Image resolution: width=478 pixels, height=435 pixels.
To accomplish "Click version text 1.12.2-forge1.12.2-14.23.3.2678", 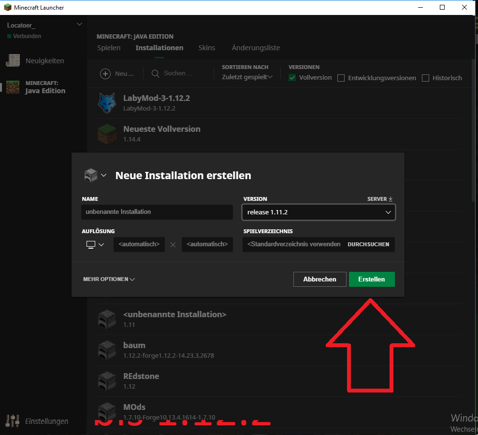I will [169, 355].
